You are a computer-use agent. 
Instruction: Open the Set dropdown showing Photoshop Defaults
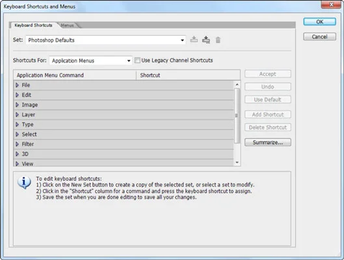[x=106, y=40]
